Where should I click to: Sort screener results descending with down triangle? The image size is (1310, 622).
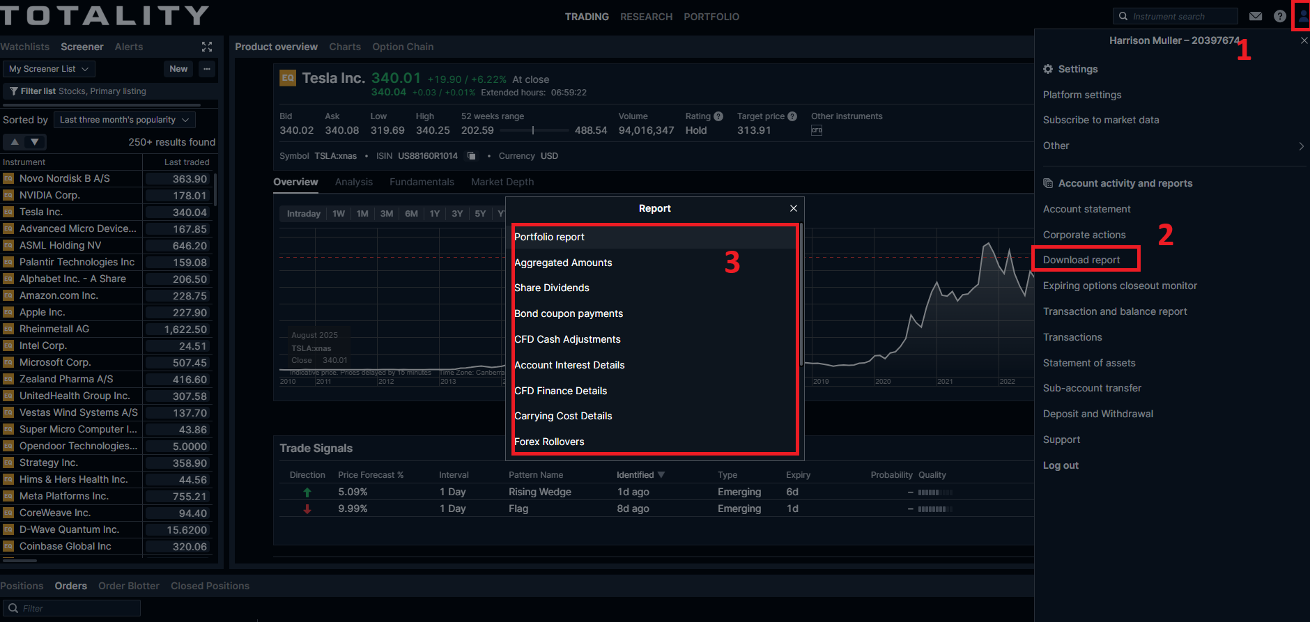pyautogui.click(x=35, y=142)
